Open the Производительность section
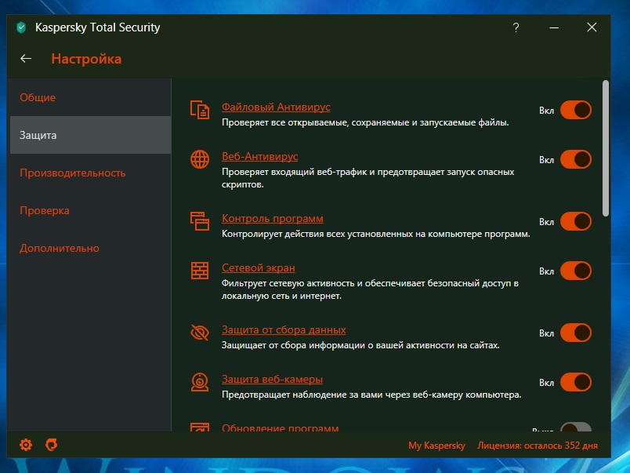Screen dimensions: 630x473 tap(90, 173)
